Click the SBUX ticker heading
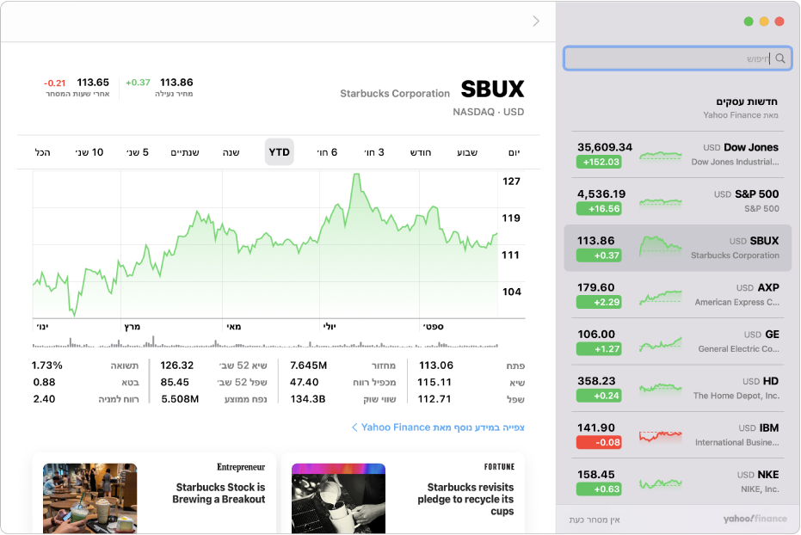The height and width of the screenshot is (535, 801). pyautogui.click(x=492, y=89)
